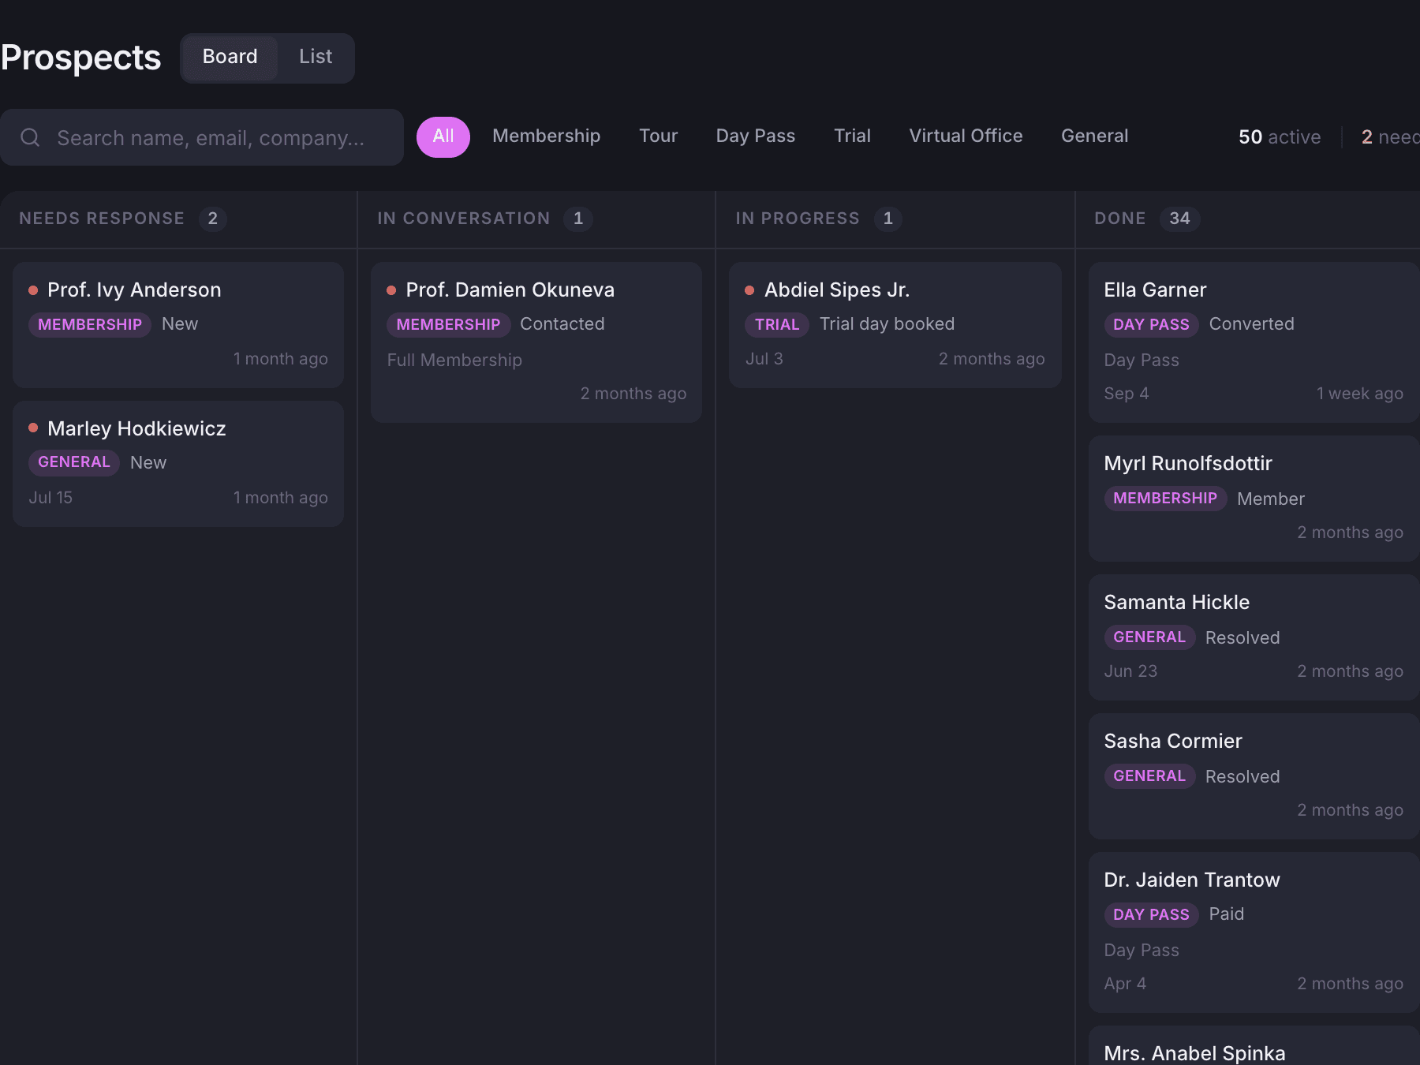Switch to List view
Screen dimensions: 1420x1065
point(316,57)
